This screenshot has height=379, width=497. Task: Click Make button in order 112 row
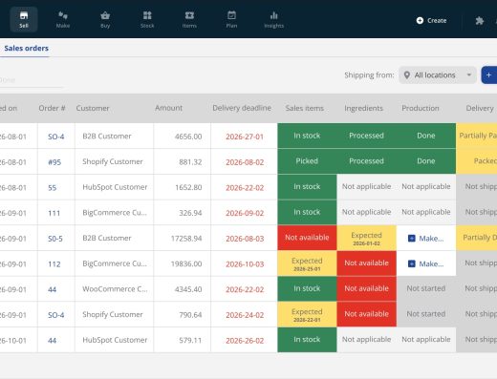(x=426, y=263)
